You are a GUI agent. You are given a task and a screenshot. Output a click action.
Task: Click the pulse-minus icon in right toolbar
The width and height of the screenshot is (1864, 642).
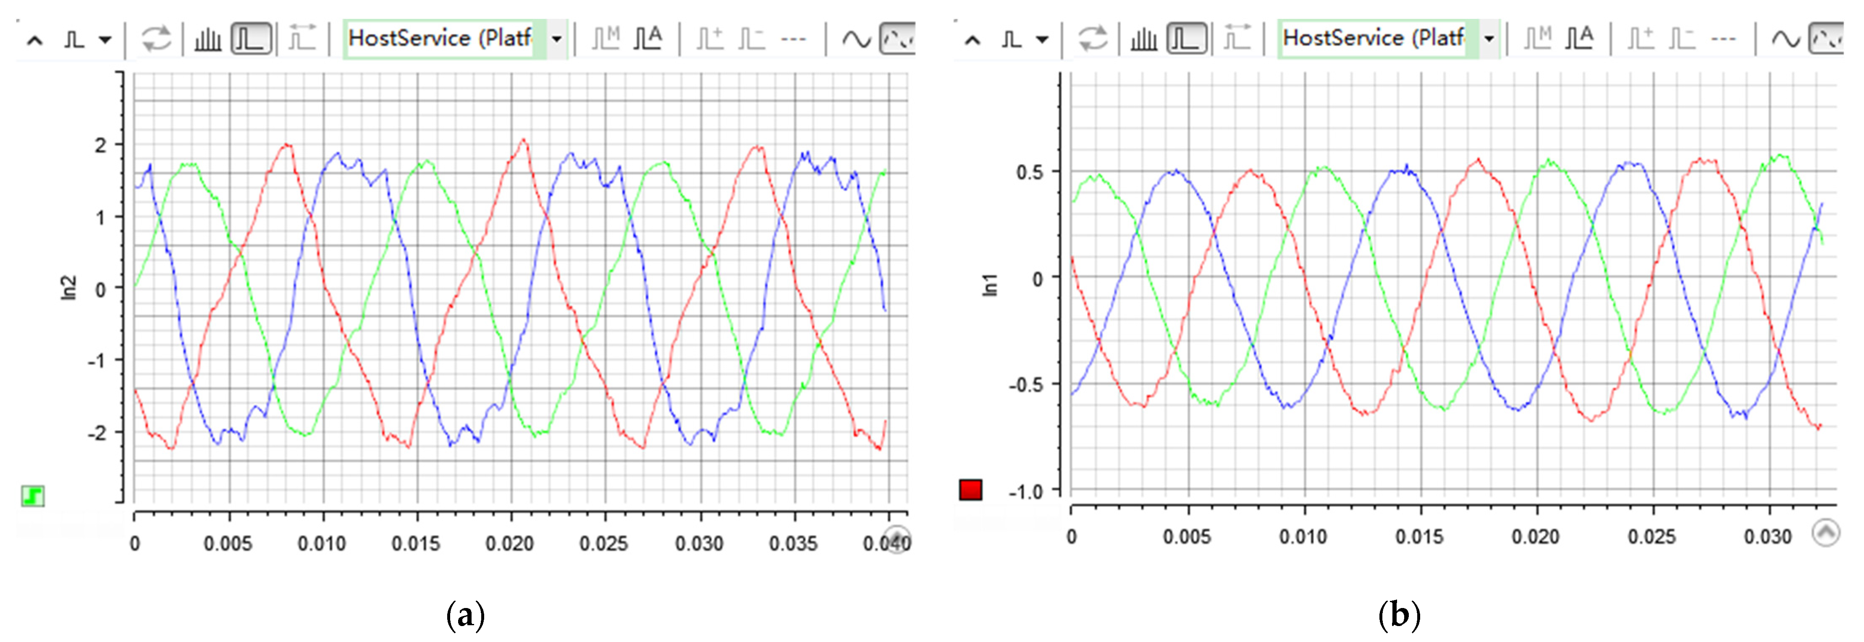tap(1682, 38)
